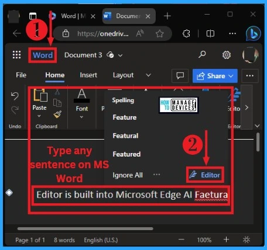
Task: Open a new browser tab
Action: 167,16
